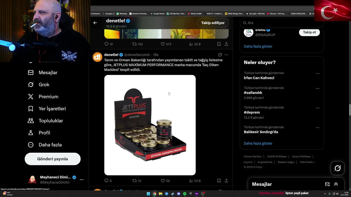Open options for İrfan Can Kahveci trend
Image resolution: width=351 pixels, height=197 pixels.
pos(318,74)
